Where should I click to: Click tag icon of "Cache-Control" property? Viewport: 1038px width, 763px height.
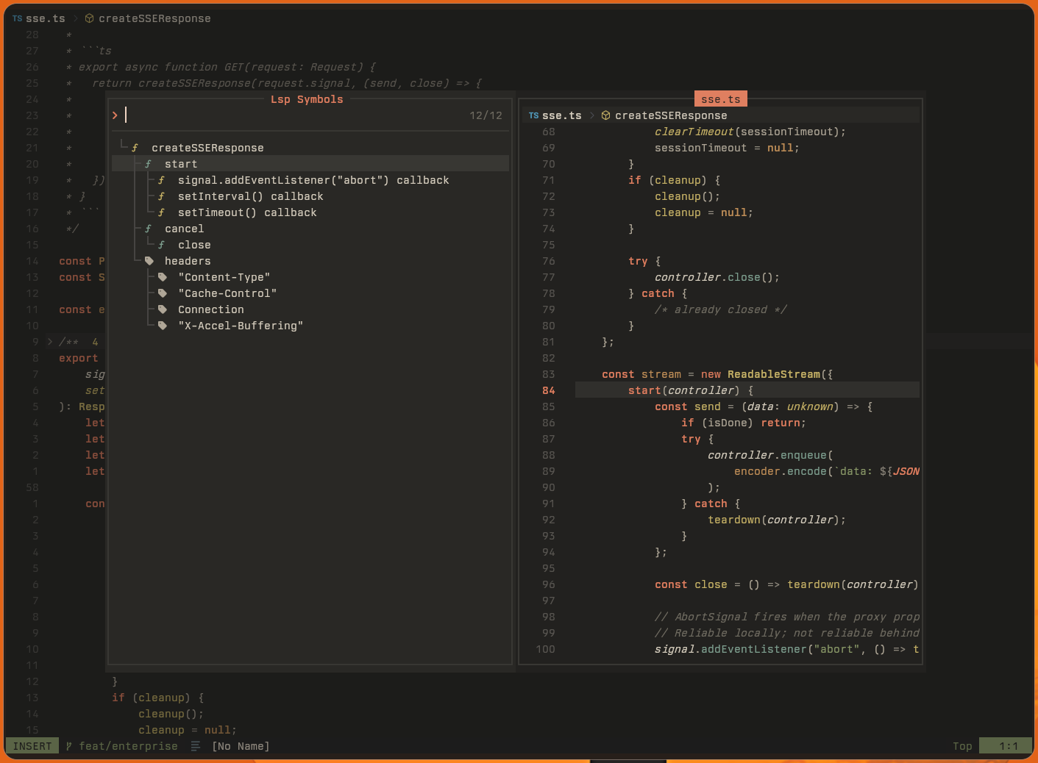tap(163, 293)
